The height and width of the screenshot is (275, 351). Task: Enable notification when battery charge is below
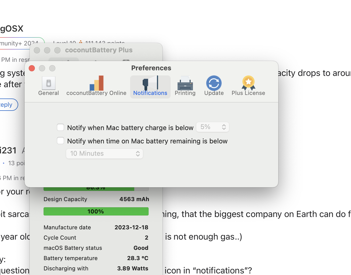tap(60, 127)
